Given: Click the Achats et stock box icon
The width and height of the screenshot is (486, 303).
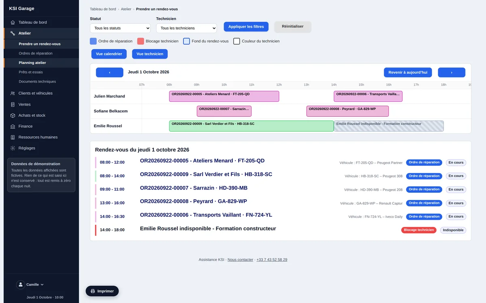Looking at the screenshot, I should pyautogui.click(x=13, y=116).
